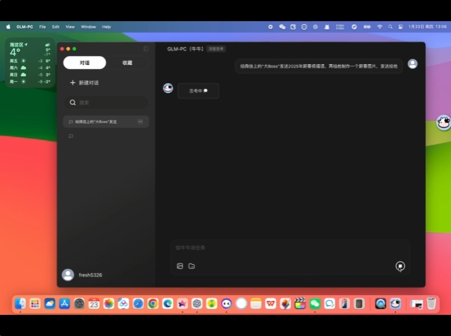The image size is (451, 336).
Task: Open the Edit menu
Action: (x=56, y=27)
